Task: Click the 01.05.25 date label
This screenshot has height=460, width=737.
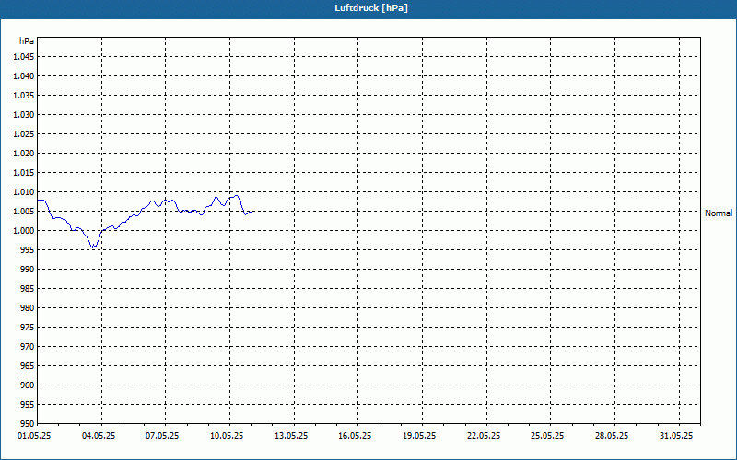Action: [34, 436]
